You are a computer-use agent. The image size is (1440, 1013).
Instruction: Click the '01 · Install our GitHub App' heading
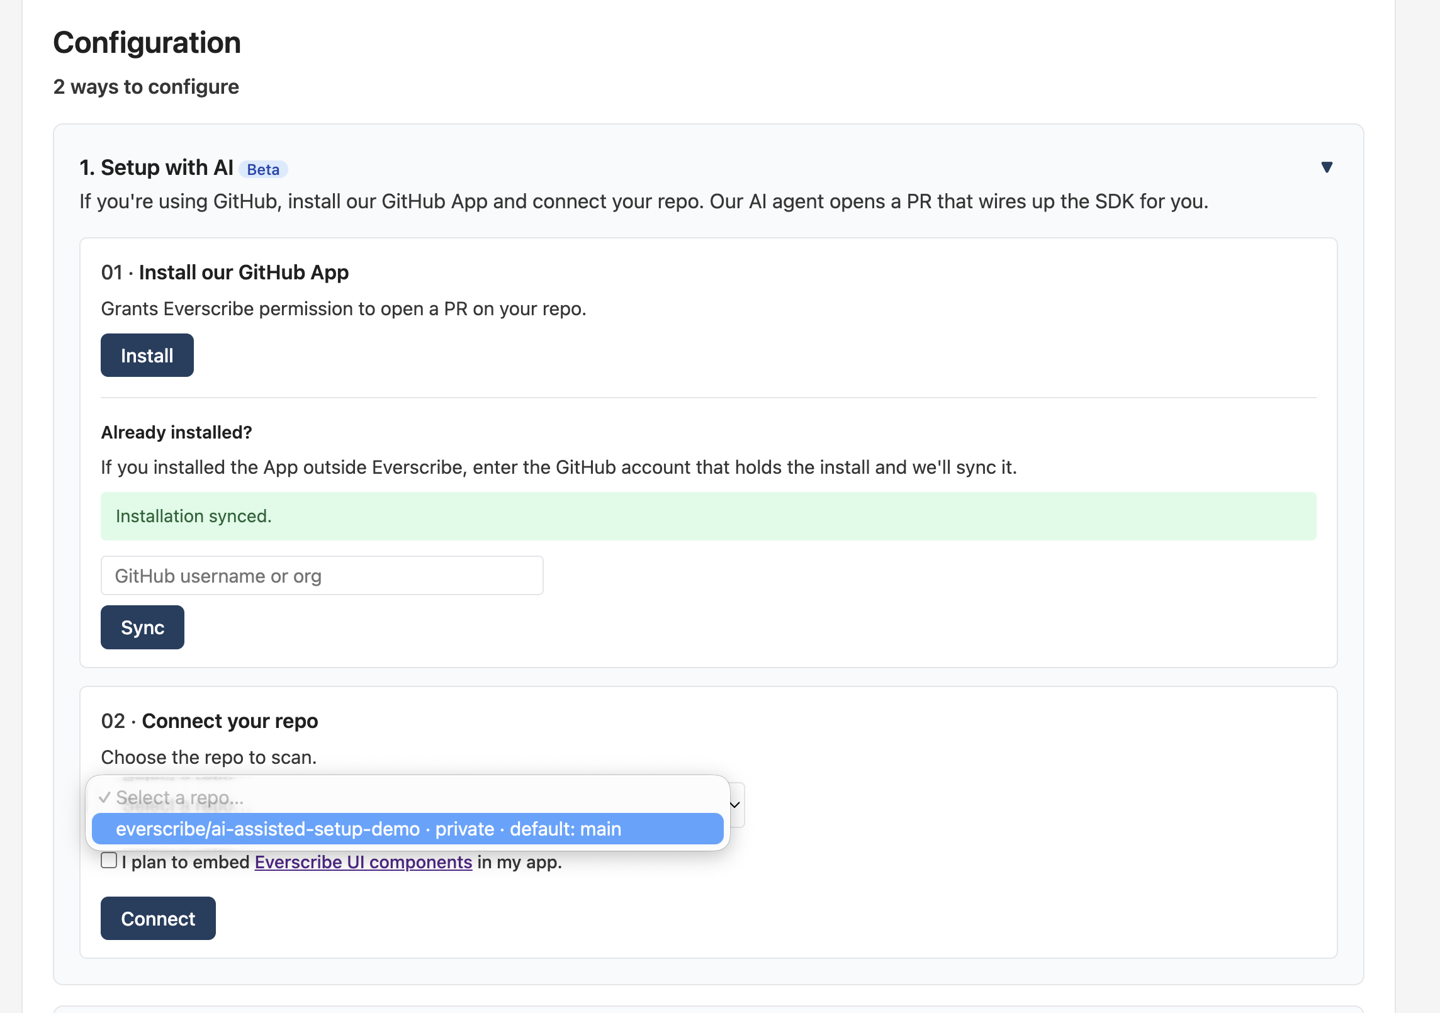pyautogui.click(x=225, y=272)
